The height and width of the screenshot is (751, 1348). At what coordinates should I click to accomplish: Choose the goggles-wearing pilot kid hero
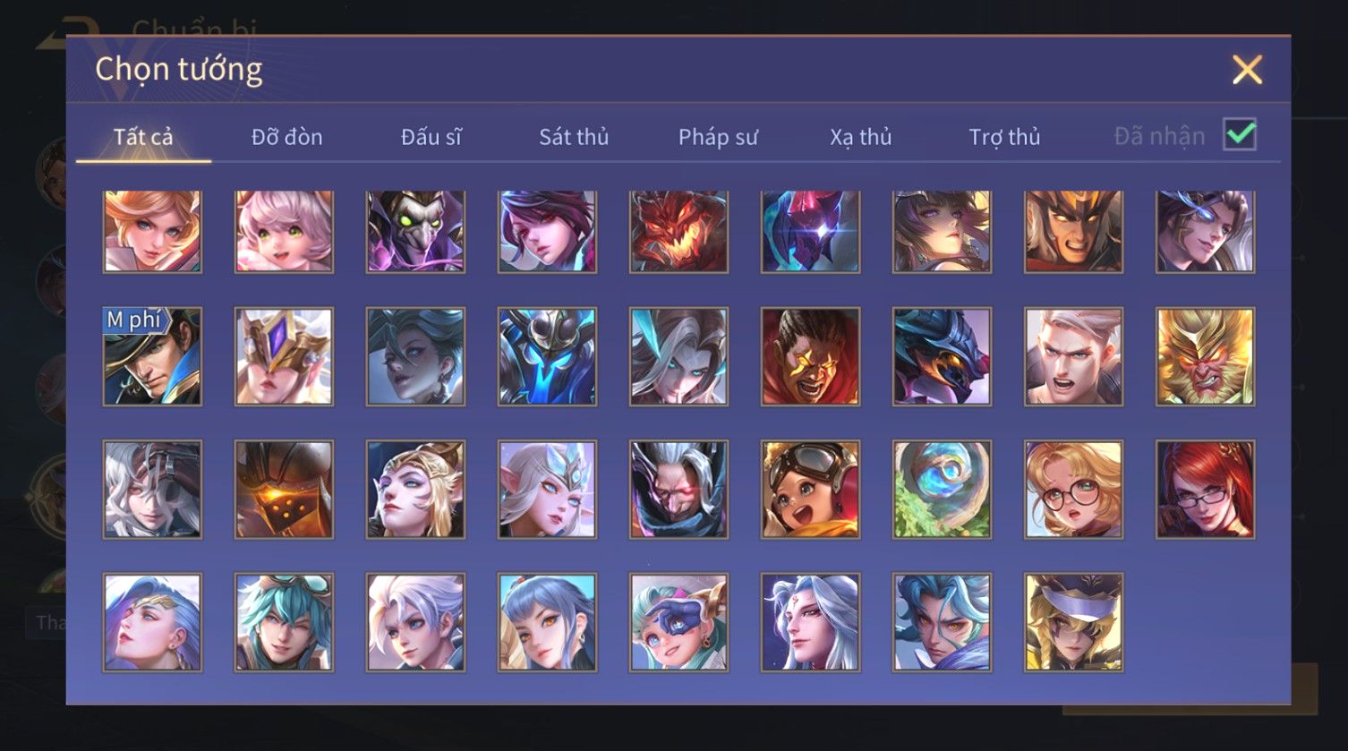click(x=810, y=490)
